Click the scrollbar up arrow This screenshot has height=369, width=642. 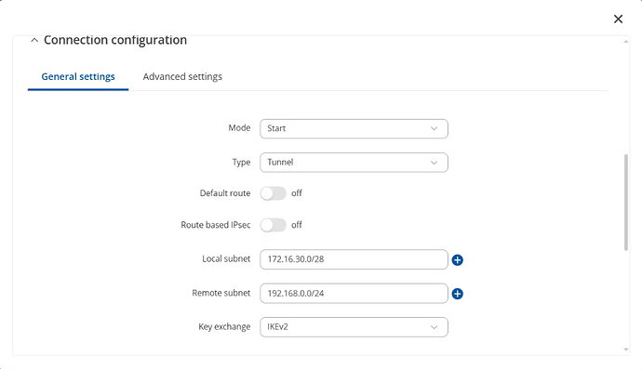pyautogui.click(x=625, y=41)
